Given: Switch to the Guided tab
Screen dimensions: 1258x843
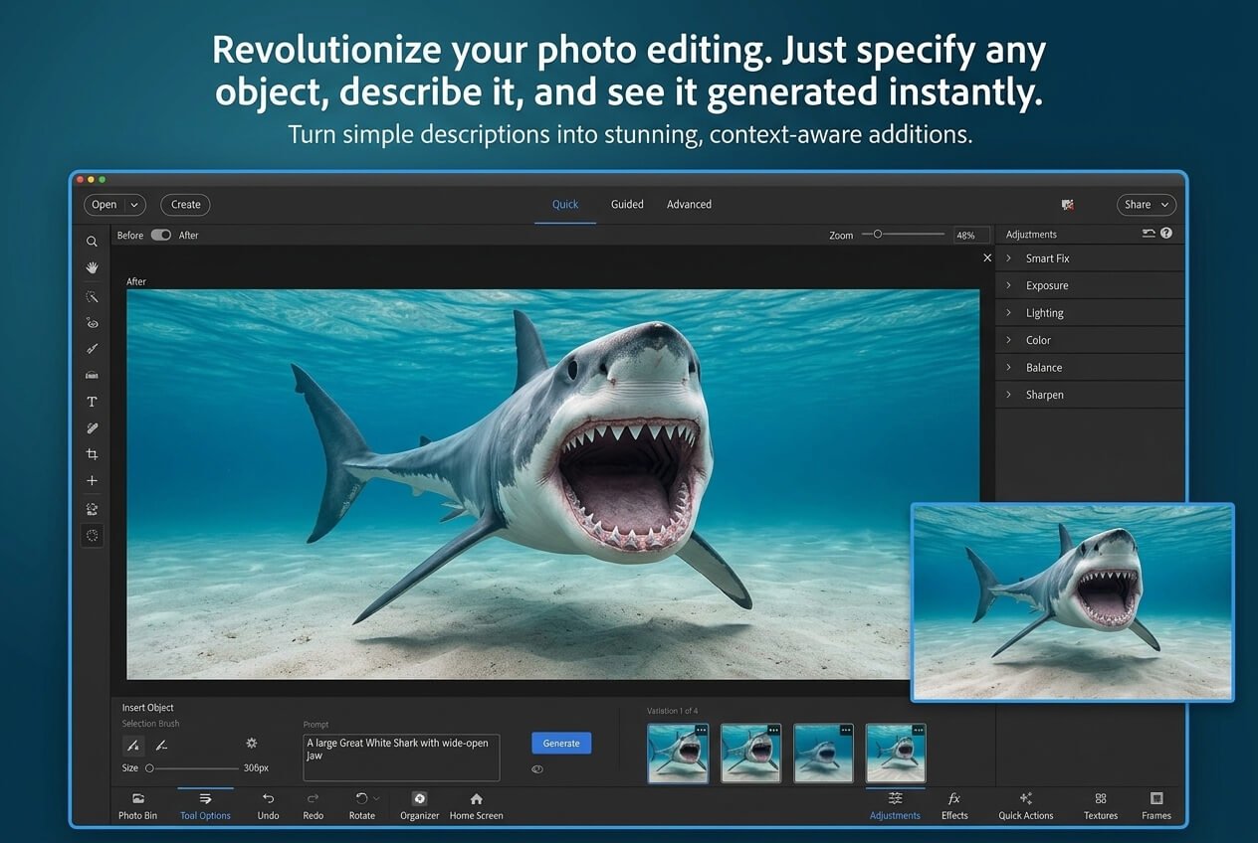Looking at the screenshot, I should point(627,204).
